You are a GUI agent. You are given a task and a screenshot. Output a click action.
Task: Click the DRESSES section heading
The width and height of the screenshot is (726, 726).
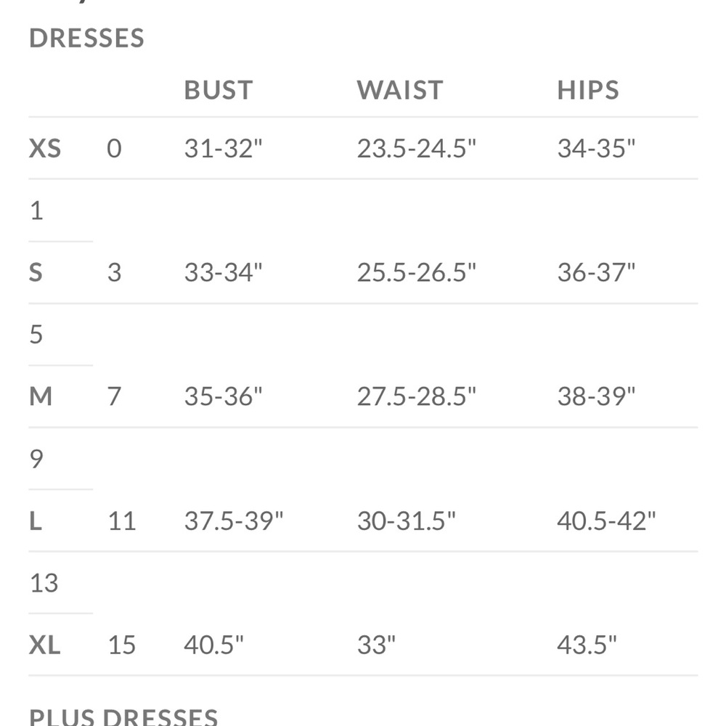[86, 38]
